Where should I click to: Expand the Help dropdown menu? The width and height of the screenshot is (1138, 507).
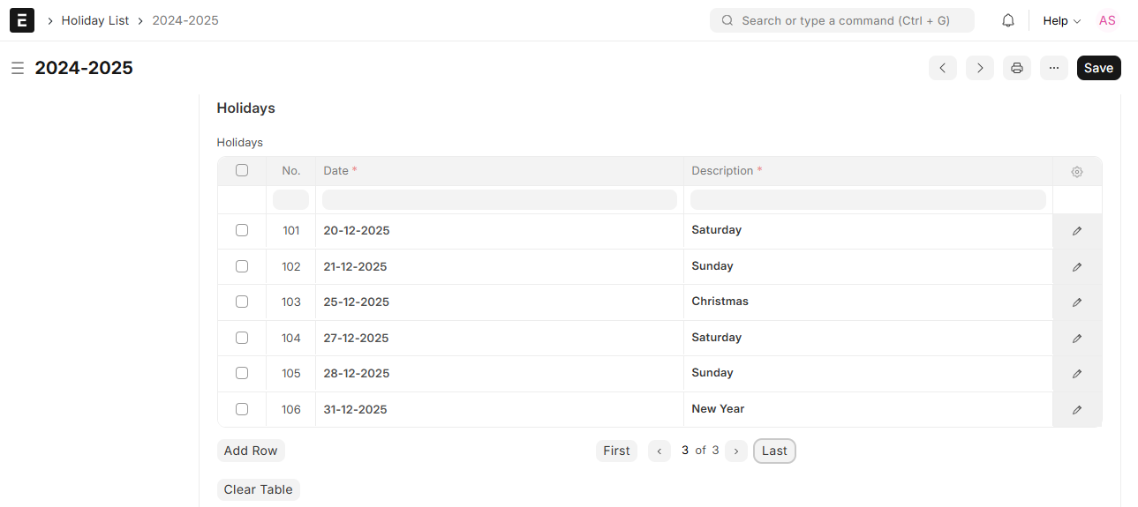(1061, 20)
